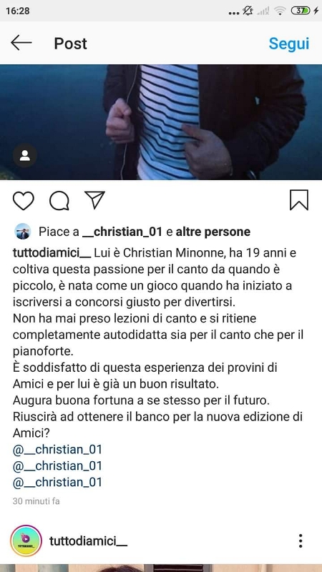The image size is (322, 572).
Task: Open tuttodiamici__ username in caption
Action: (x=52, y=253)
